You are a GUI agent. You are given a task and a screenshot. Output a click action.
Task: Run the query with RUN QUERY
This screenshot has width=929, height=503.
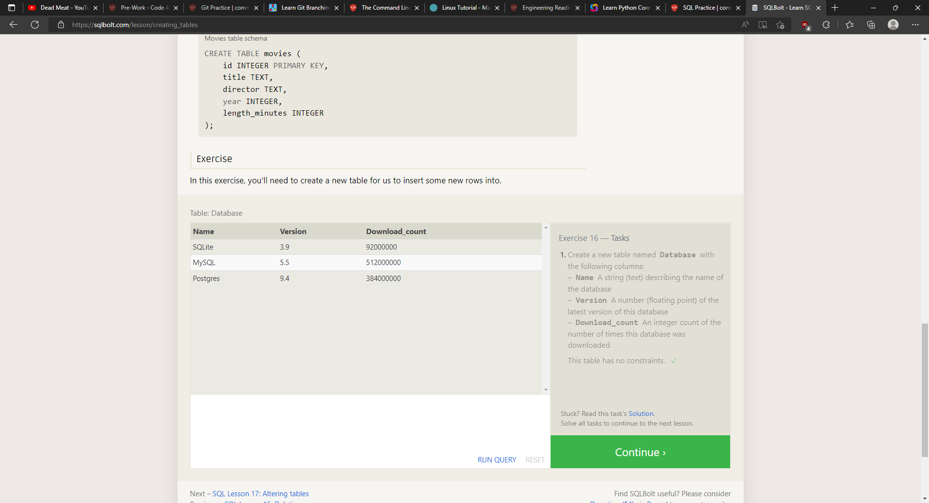tap(496, 459)
